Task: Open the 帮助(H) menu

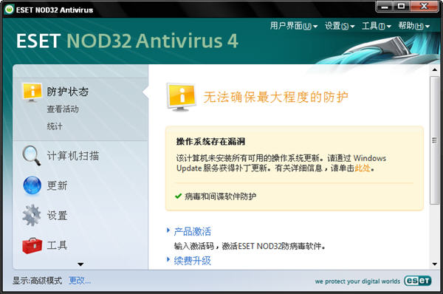Action: click(414, 26)
